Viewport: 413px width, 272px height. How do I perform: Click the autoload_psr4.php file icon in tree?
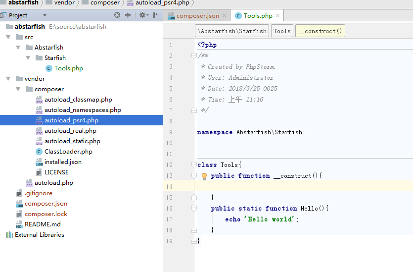pyautogui.click(x=39, y=120)
